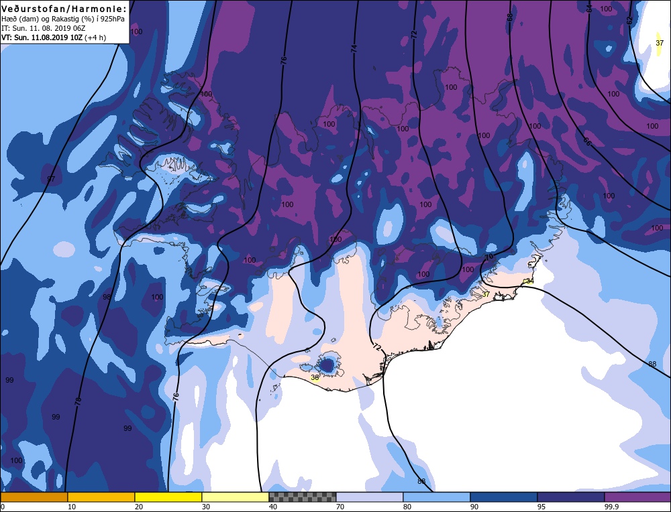This screenshot has height=512, width=671.
Task: Click the '64' contour label
Action: [x=589, y=7]
